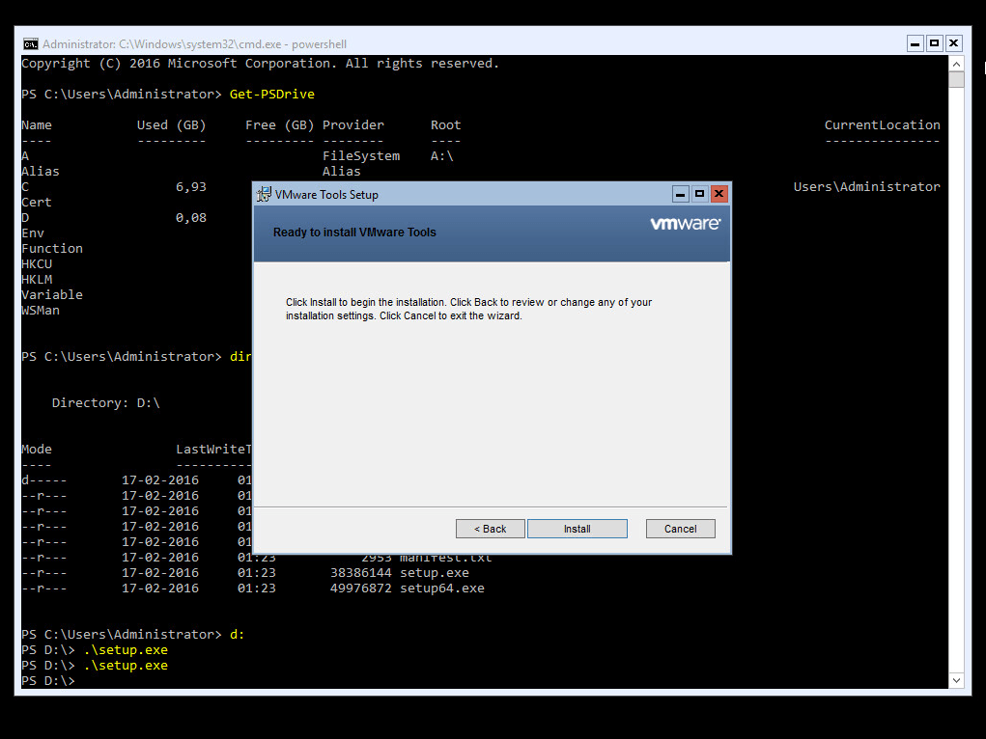The height and width of the screenshot is (739, 986).
Task: Click the console scrollbar down arrow
Action: (956, 680)
